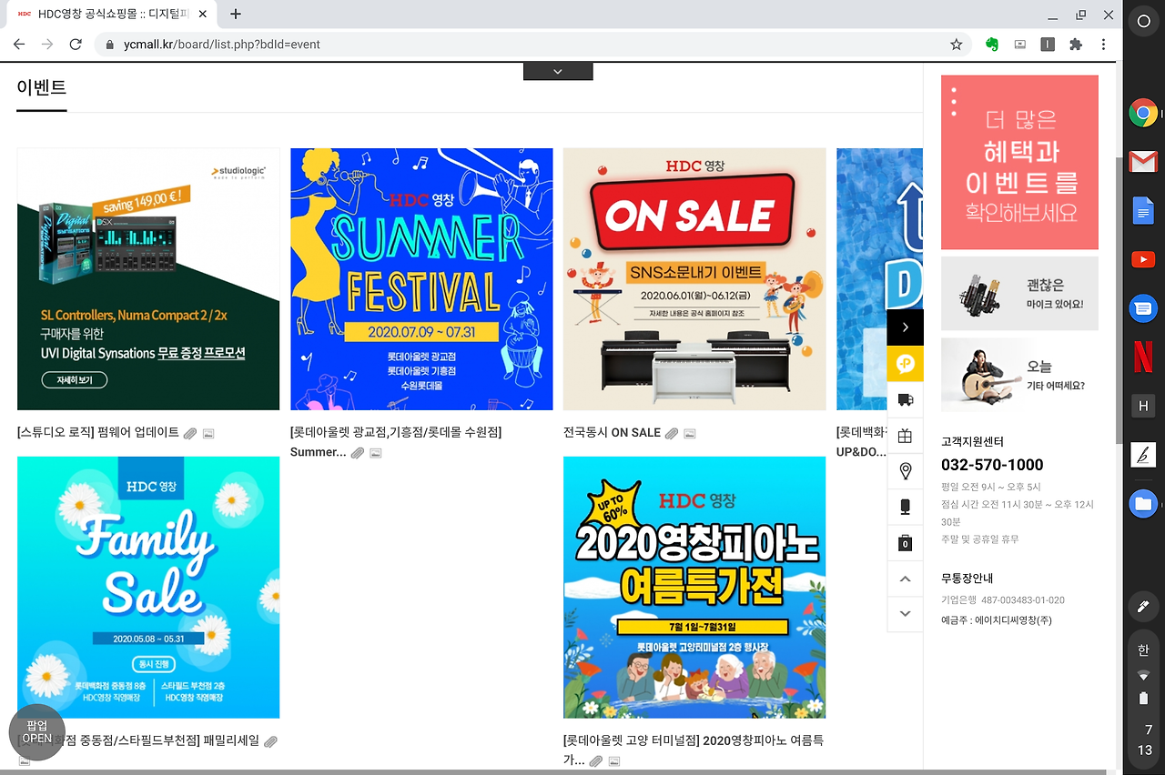Open the Messages app on the shelf
1165x775 pixels.
1143,308
